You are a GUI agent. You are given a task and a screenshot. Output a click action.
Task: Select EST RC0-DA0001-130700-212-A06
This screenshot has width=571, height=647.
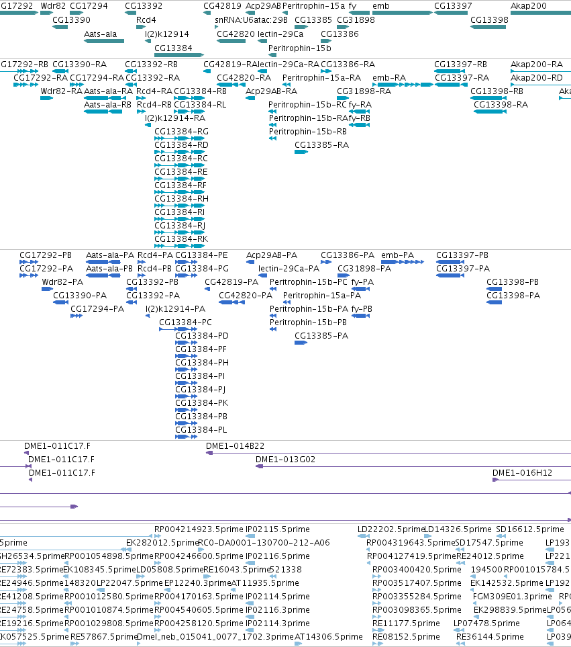(264, 543)
